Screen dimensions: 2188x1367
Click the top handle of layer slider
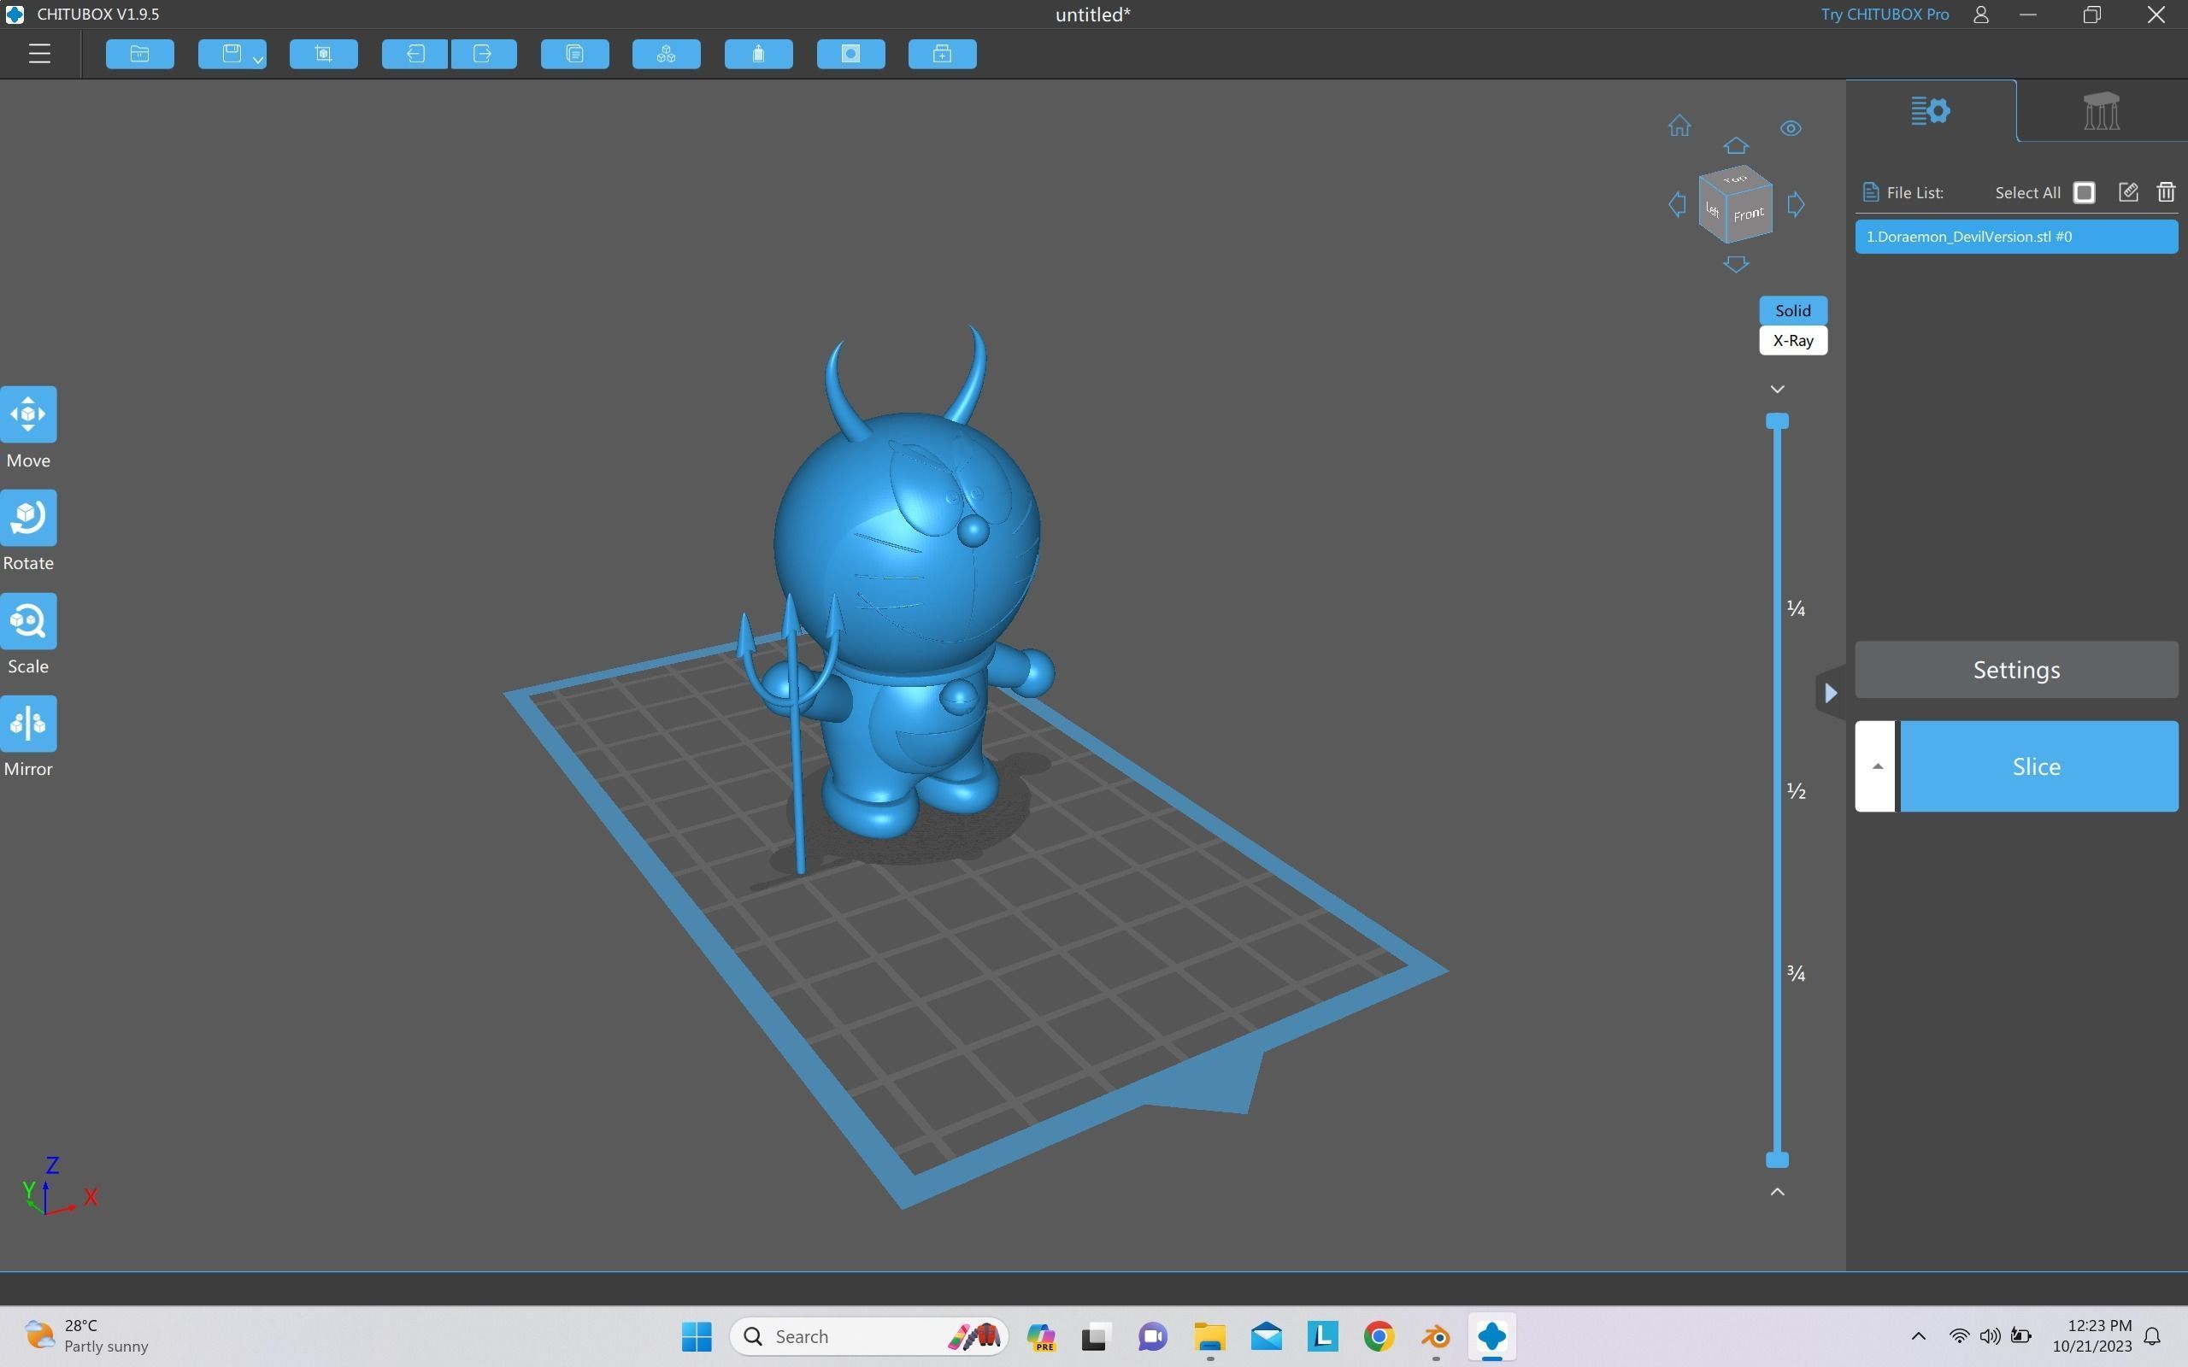pos(1777,421)
